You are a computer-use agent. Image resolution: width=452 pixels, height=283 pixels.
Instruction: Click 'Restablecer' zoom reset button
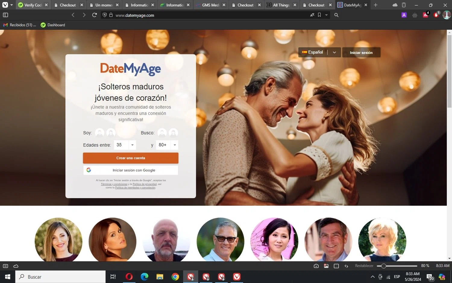364,266
